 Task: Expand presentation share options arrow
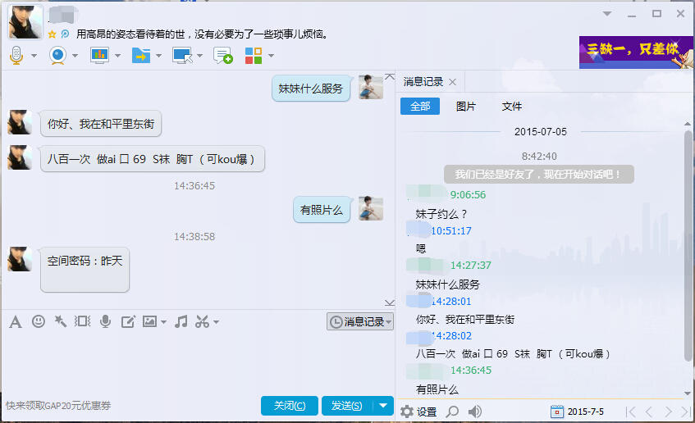[x=117, y=56]
